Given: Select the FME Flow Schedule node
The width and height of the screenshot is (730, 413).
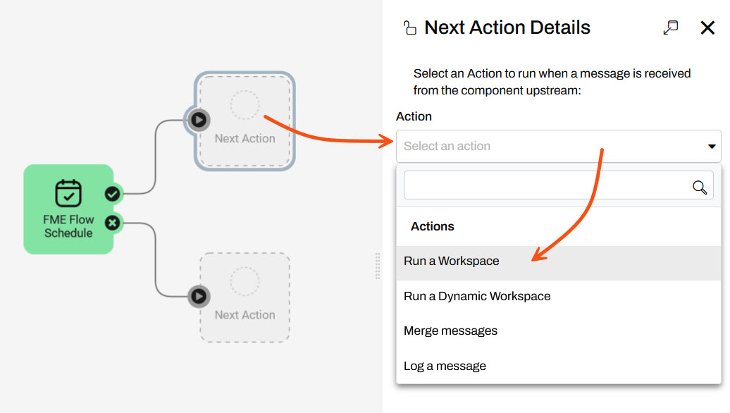Looking at the screenshot, I should click(70, 209).
